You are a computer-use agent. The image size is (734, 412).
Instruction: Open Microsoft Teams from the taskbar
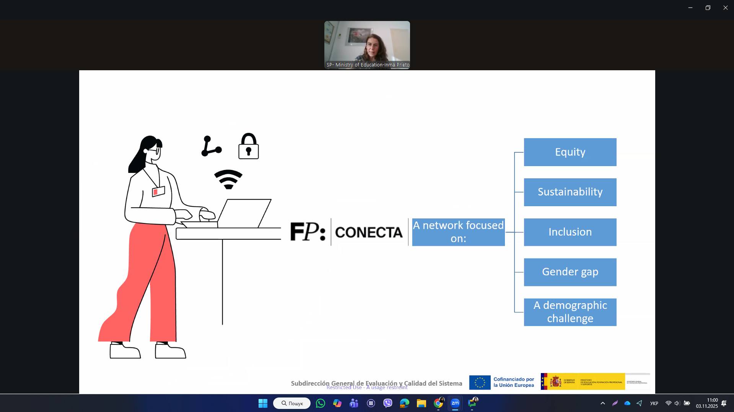354,403
